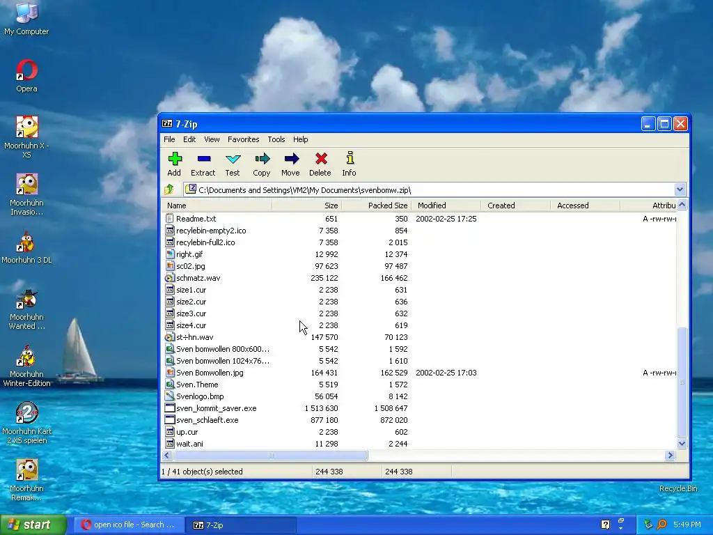713x535 pixels.
Task: Select the sc02.jpg file icon
Action: [170, 266]
